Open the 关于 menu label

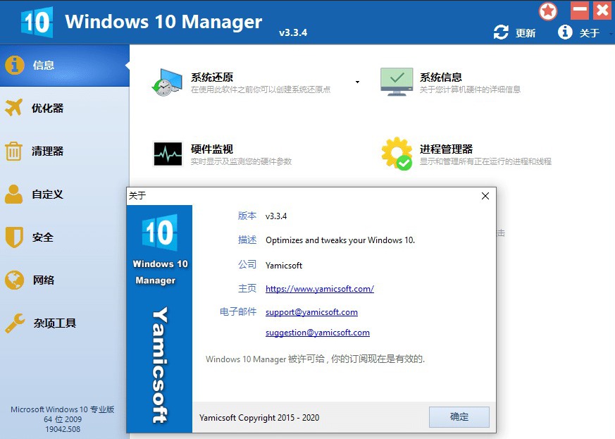click(590, 33)
